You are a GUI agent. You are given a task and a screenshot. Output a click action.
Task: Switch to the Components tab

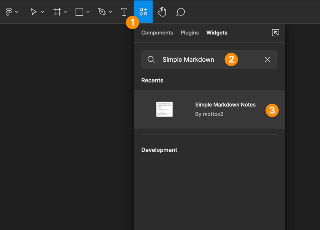pyautogui.click(x=157, y=33)
